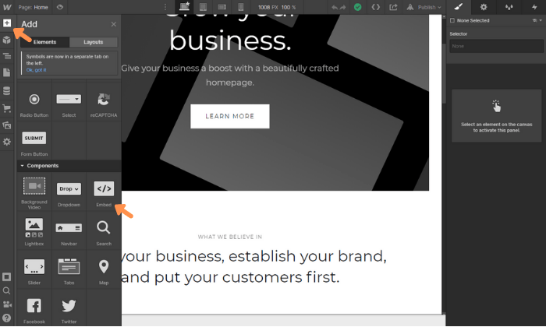This screenshot has height=327, width=546.
Task: Open the Publish dropdown
Action: coord(424,7)
